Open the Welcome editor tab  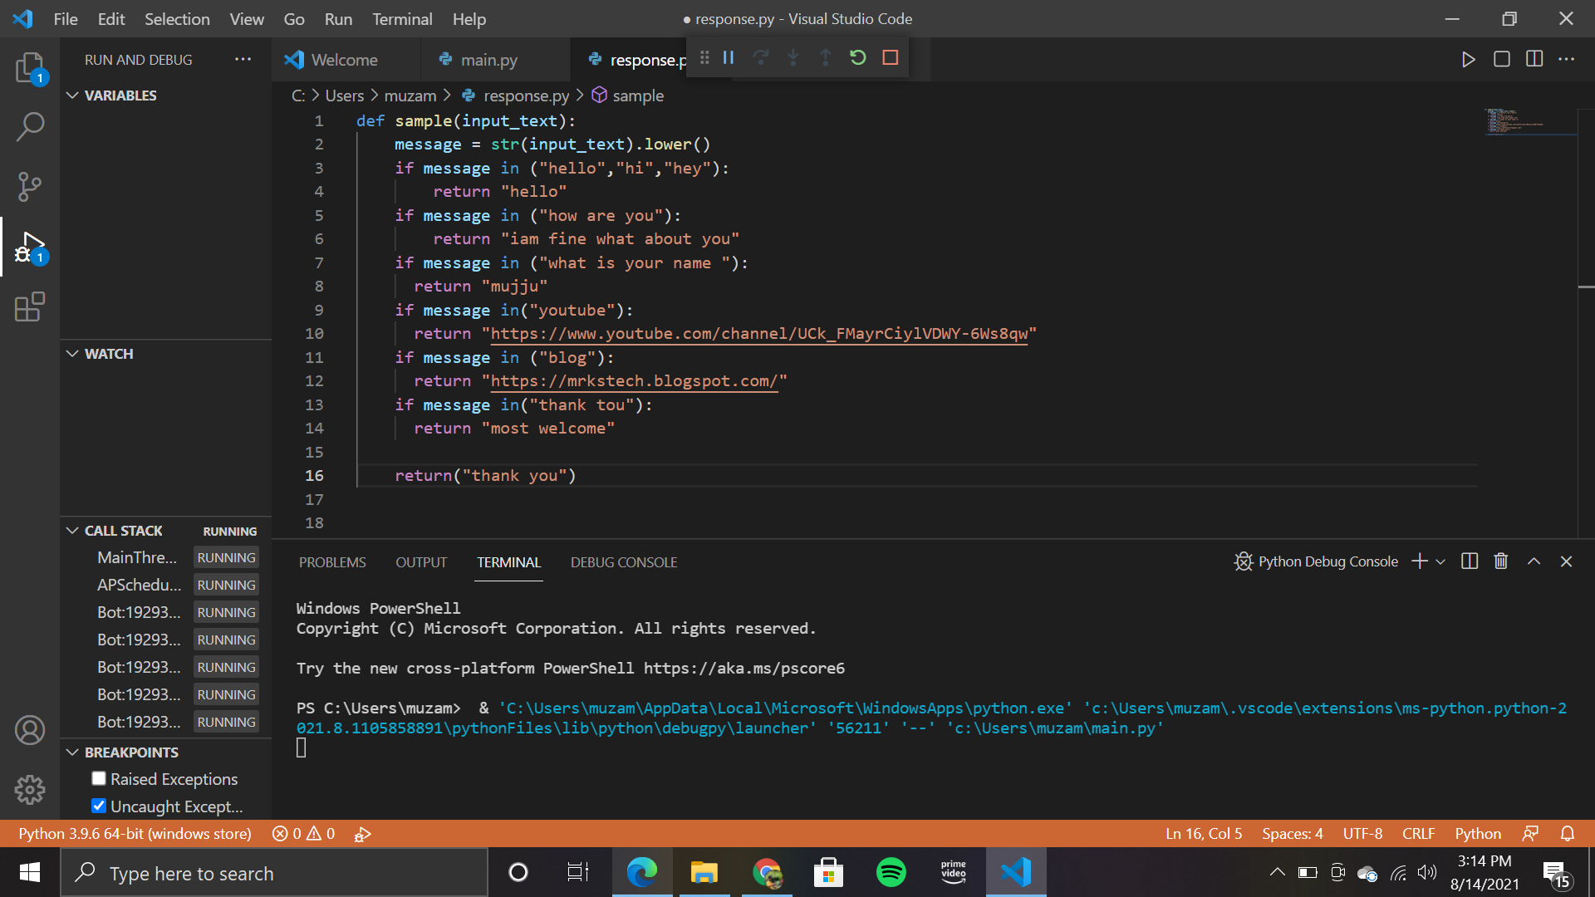click(344, 60)
